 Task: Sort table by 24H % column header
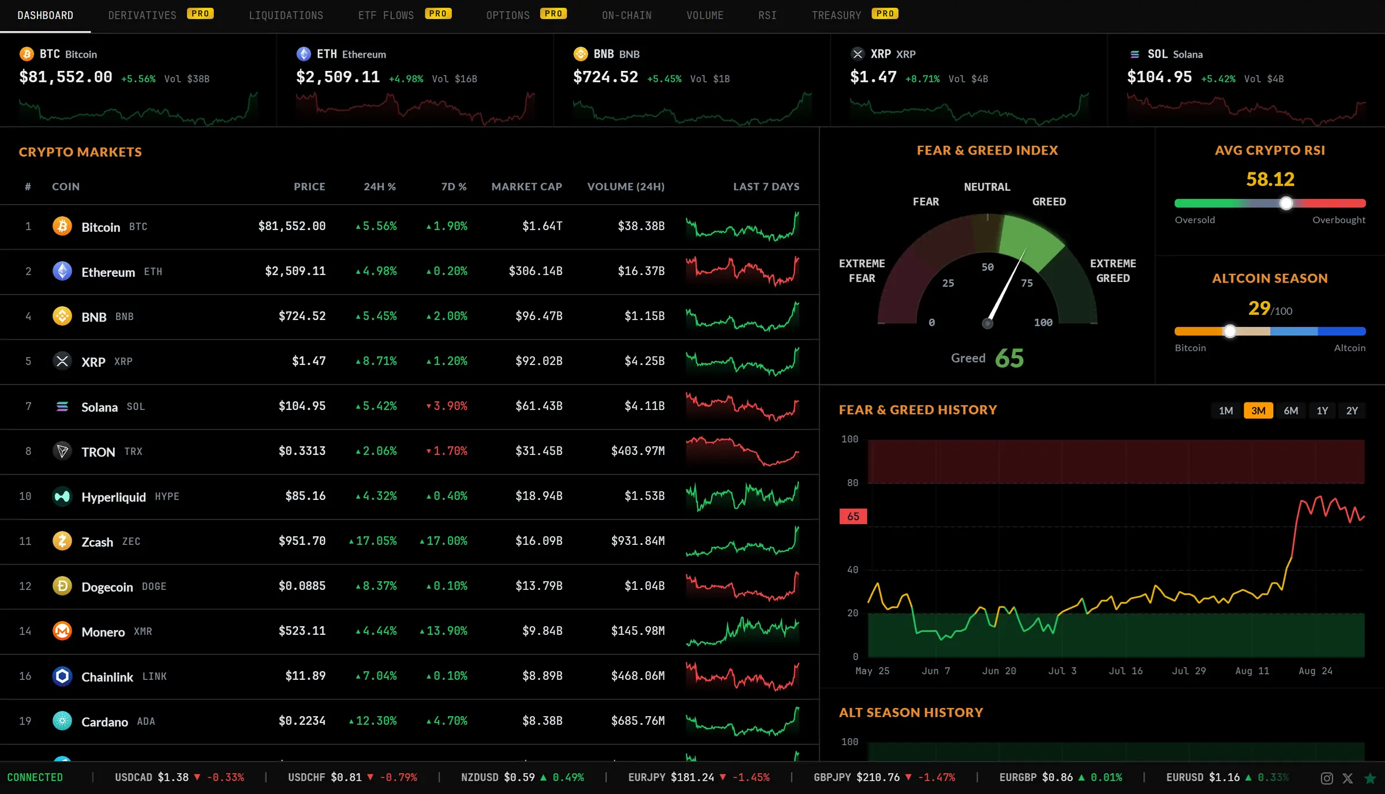[x=380, y=187]
